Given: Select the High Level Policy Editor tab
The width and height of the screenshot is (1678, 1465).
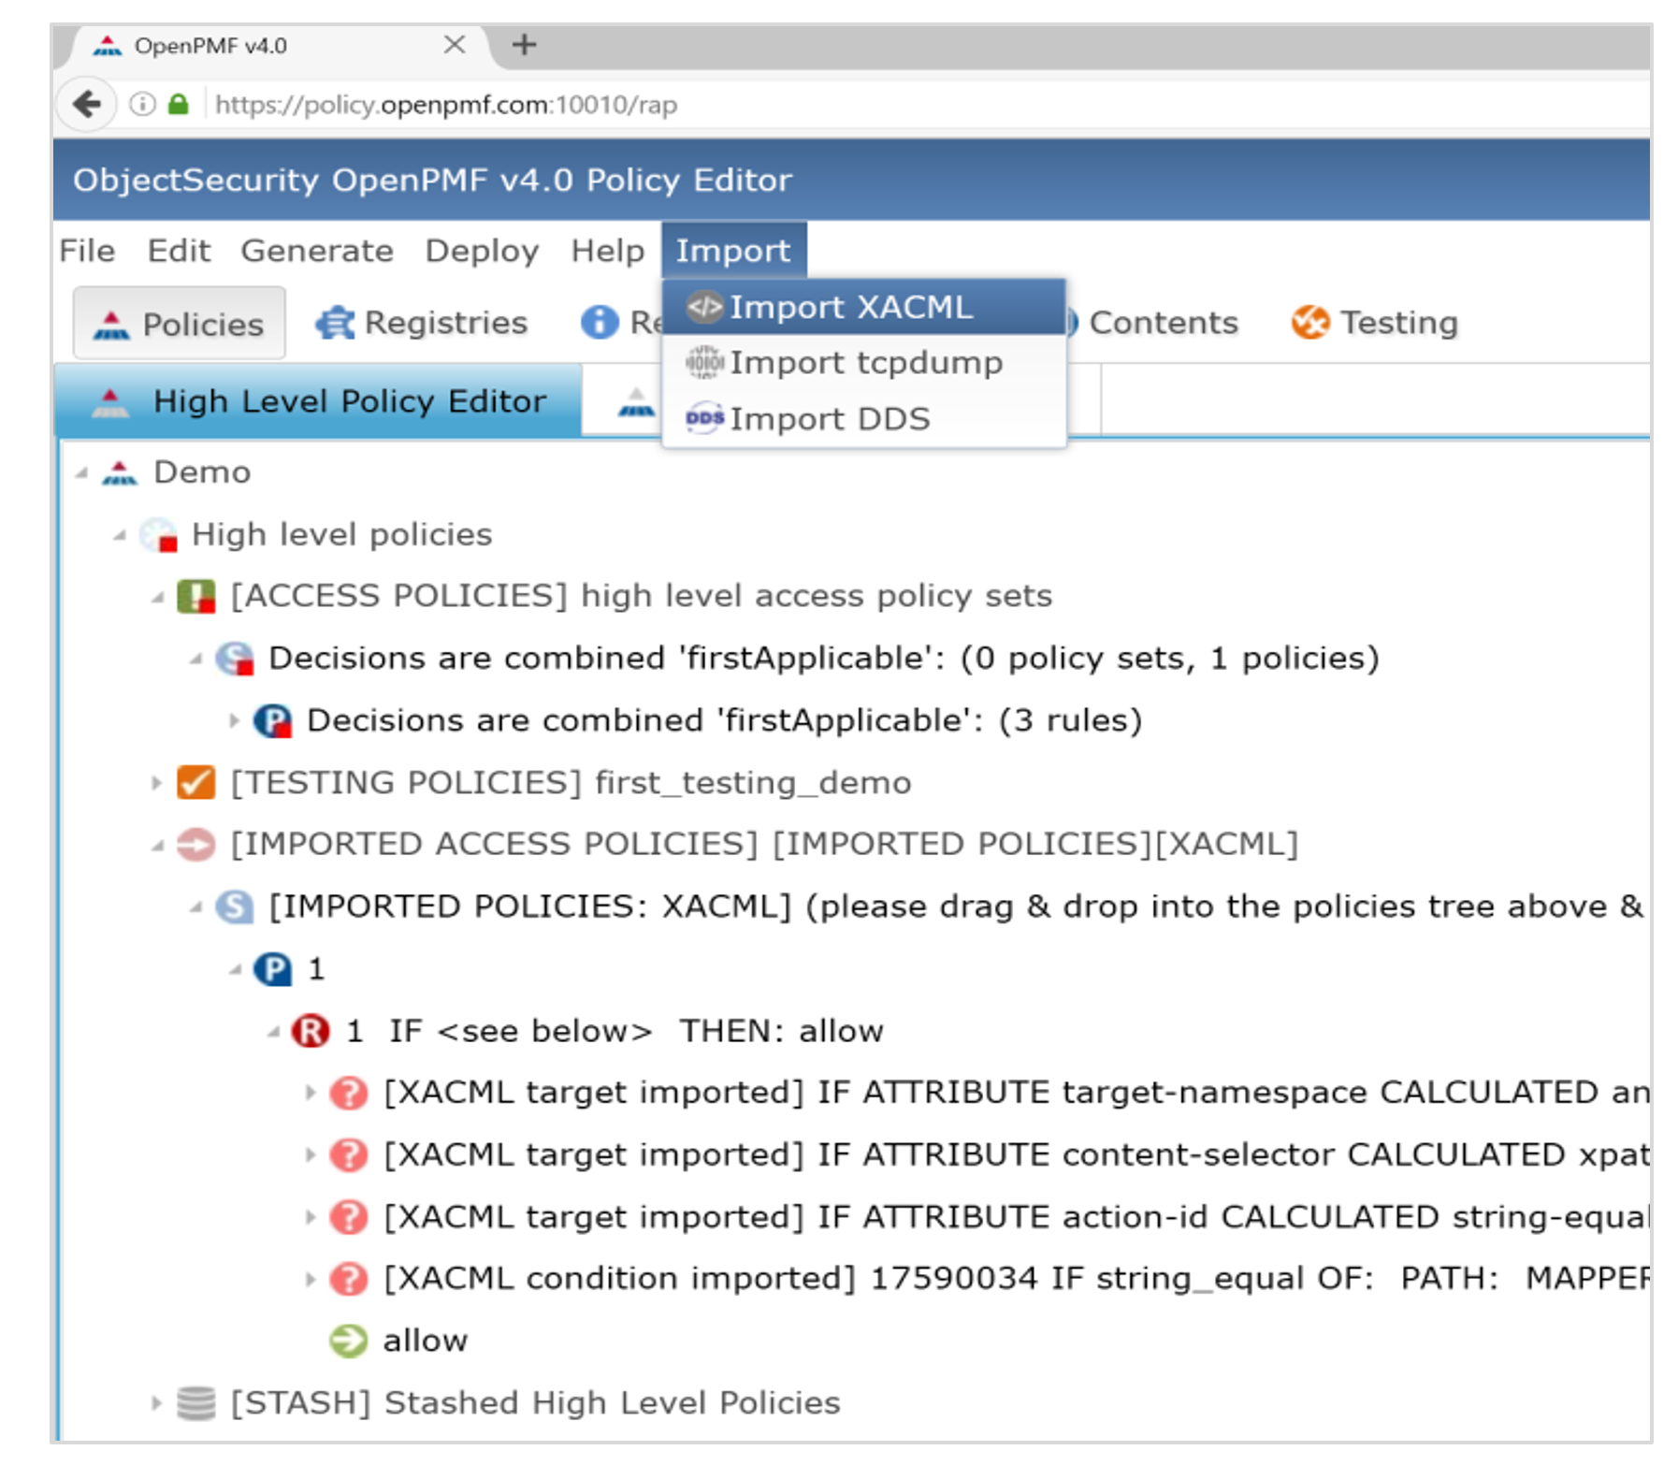Looking at the screenshot, I should tap(319, 401).
